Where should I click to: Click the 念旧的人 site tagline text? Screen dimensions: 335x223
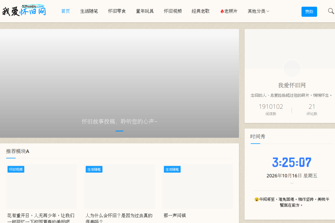(291, 95)
